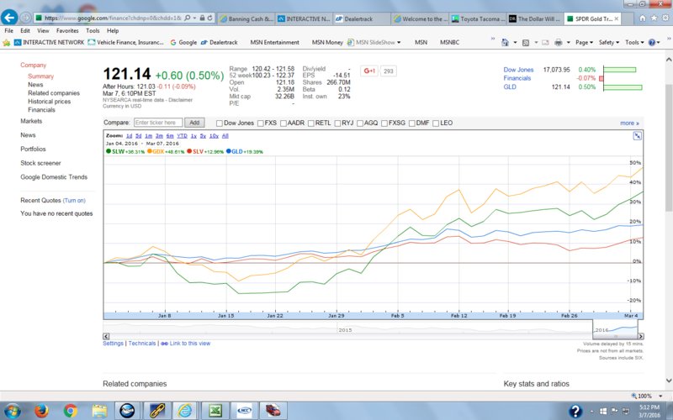
Task: Click the G+1 share button
Action: pyautogui.click(x=369, y=71)
